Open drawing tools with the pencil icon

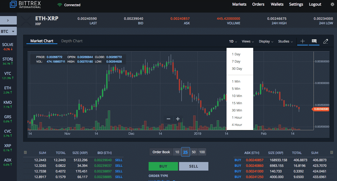pos(326,41)
